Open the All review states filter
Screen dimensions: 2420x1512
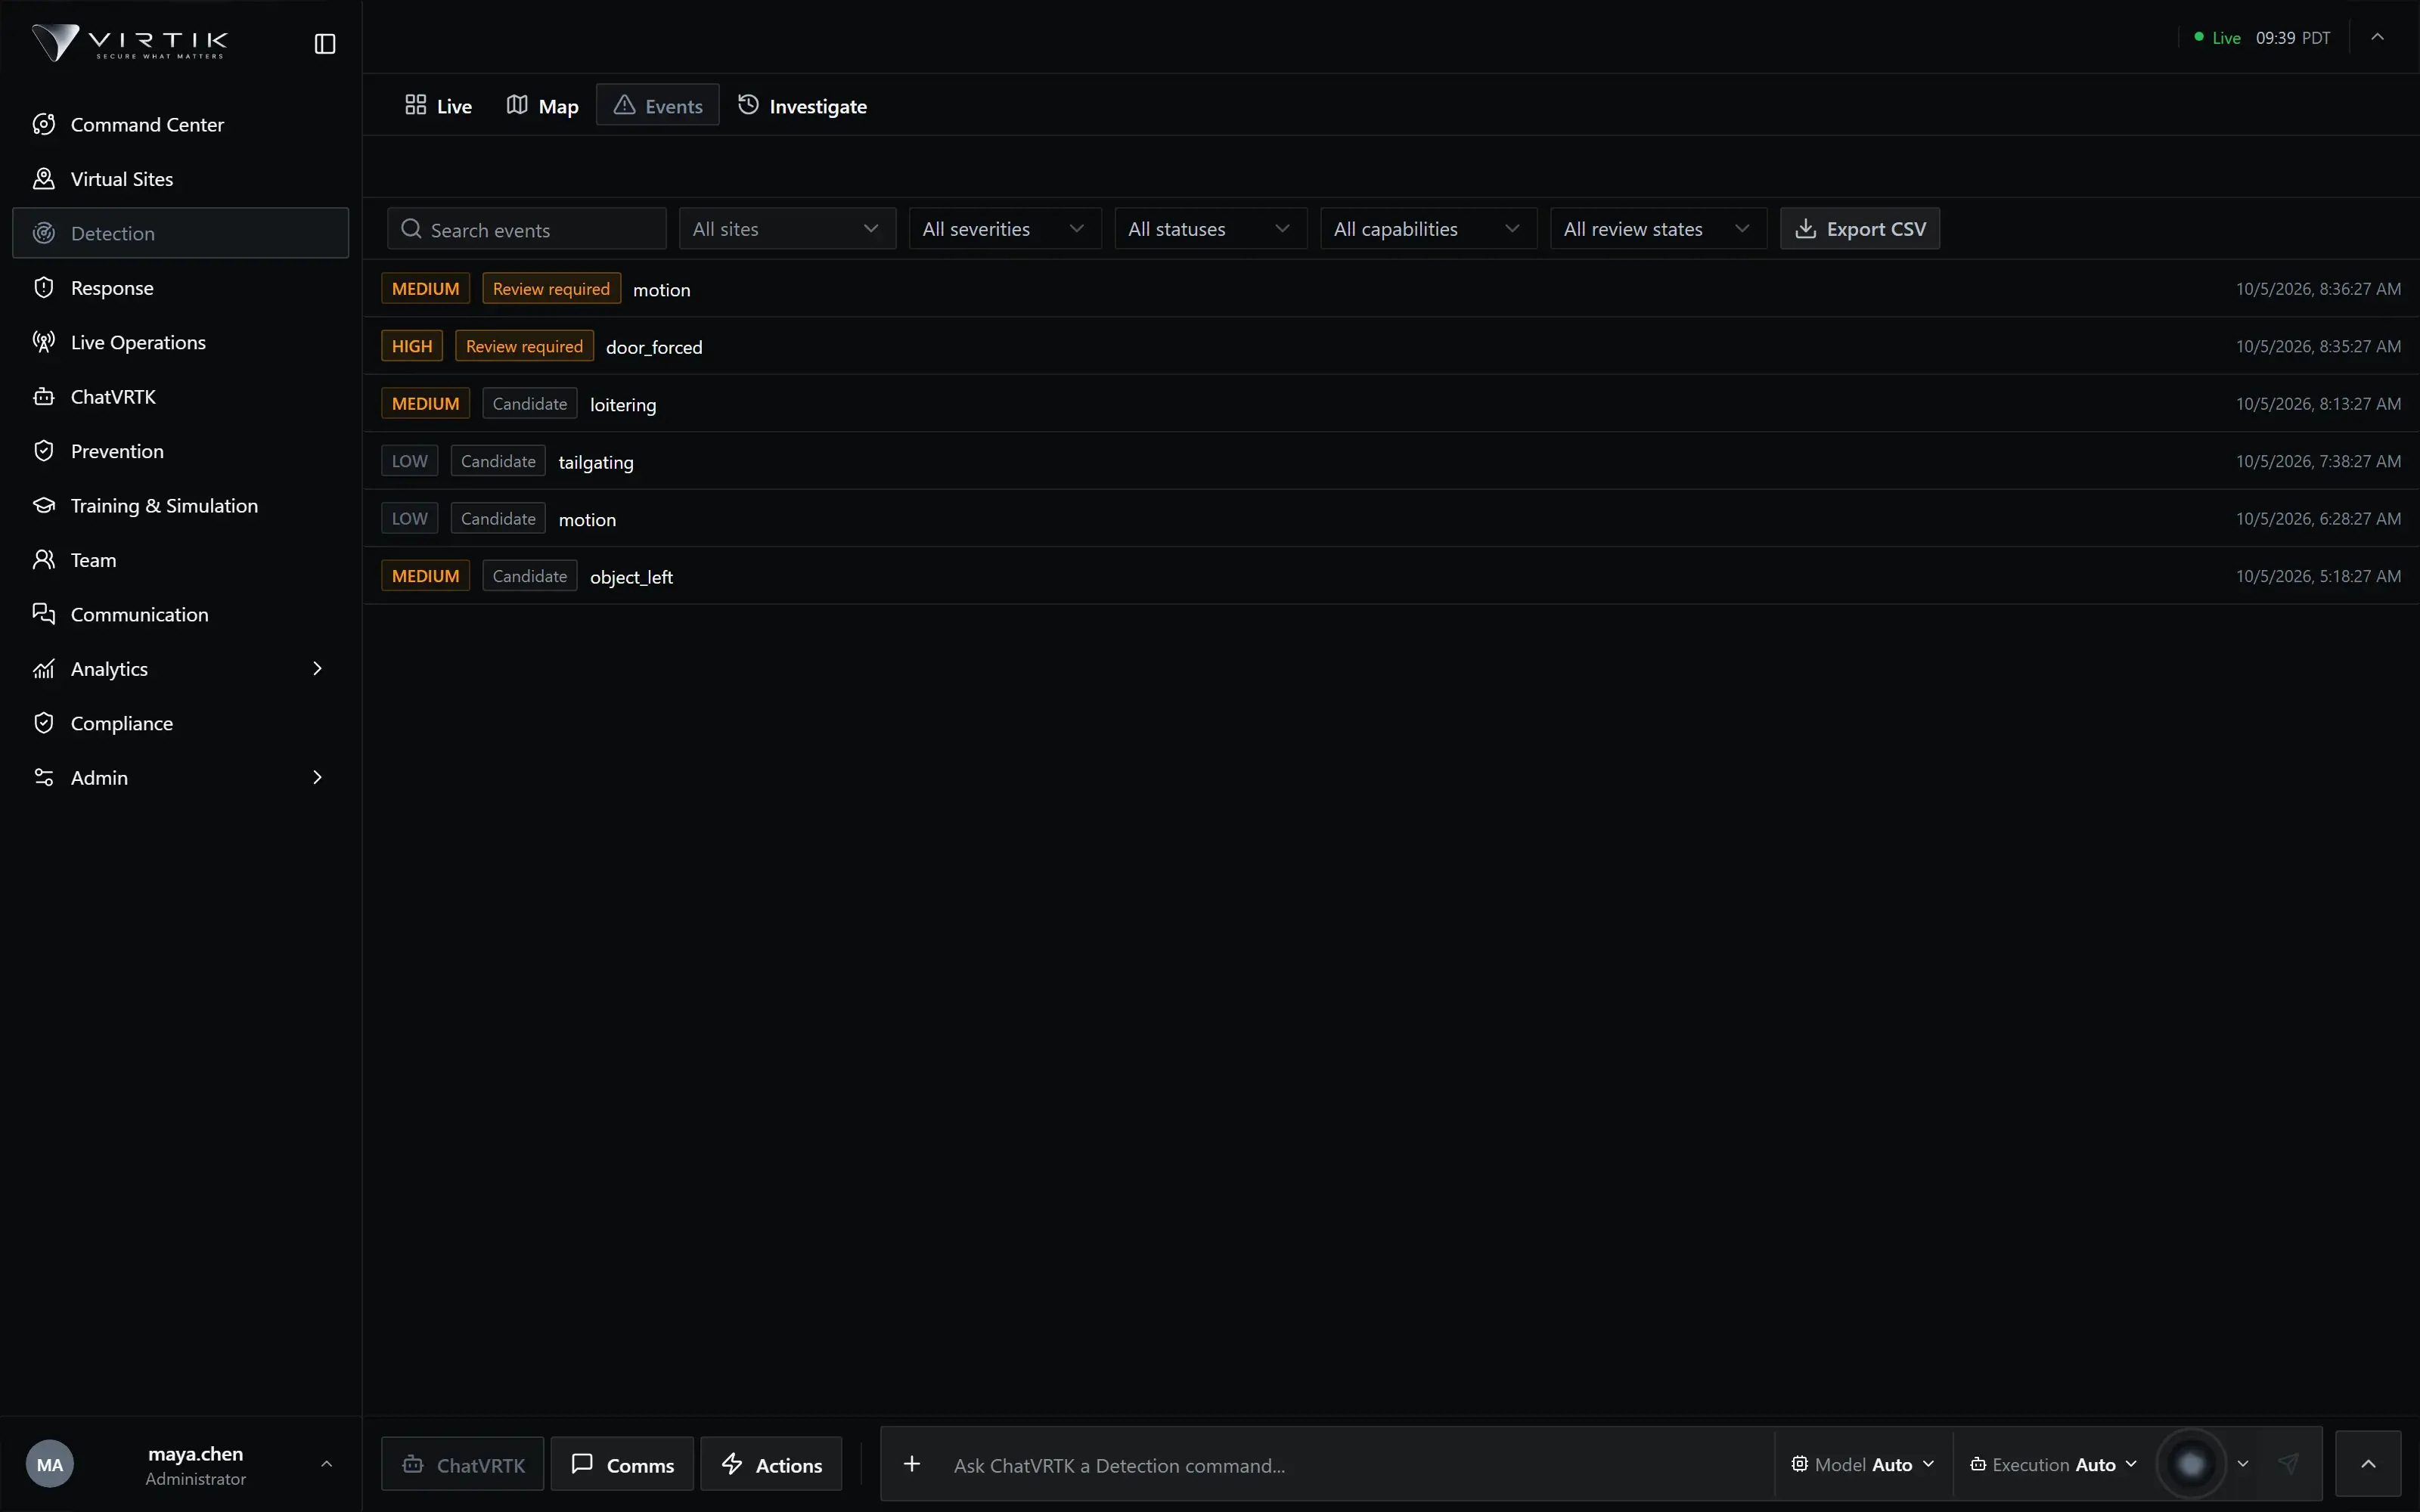click(x=1658, y=229)
